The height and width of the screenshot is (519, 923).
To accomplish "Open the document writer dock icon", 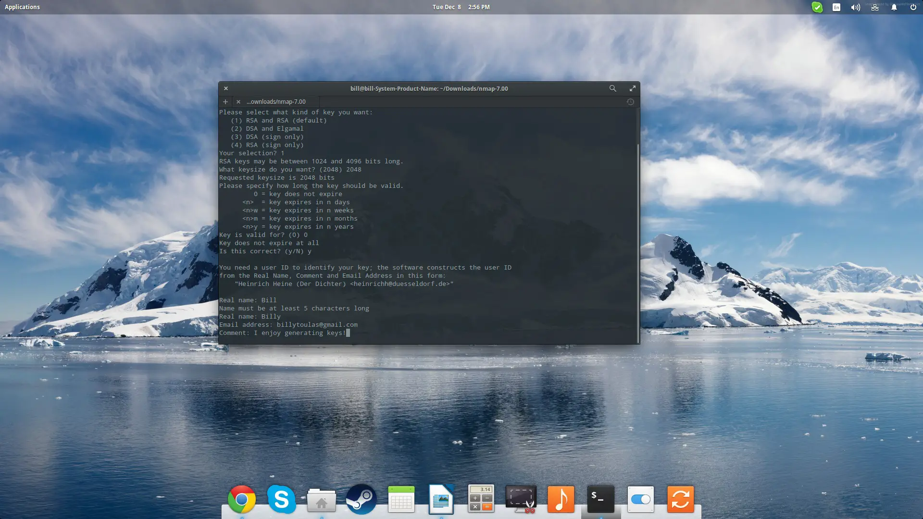I will coord(441,499).
